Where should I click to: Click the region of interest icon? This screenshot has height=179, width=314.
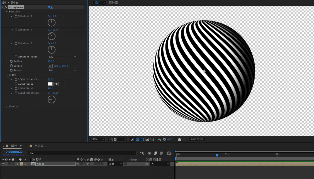147,139
